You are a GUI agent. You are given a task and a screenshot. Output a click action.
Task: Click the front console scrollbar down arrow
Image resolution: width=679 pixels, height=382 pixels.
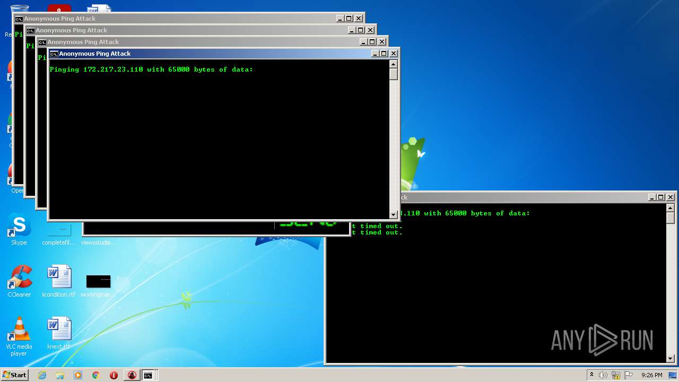coord(394,214)
